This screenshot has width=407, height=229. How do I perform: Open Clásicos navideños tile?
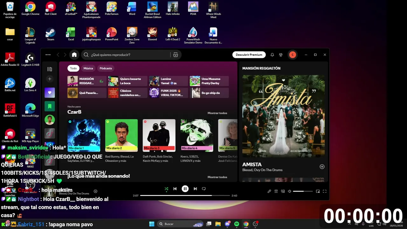(x=128, y=93)
